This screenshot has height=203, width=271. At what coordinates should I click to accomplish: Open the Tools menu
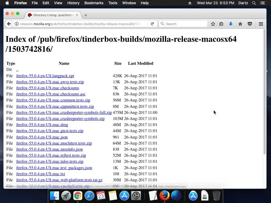coord(113,3)
